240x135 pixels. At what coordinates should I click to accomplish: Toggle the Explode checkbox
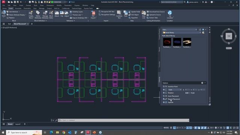pos(163,102)
